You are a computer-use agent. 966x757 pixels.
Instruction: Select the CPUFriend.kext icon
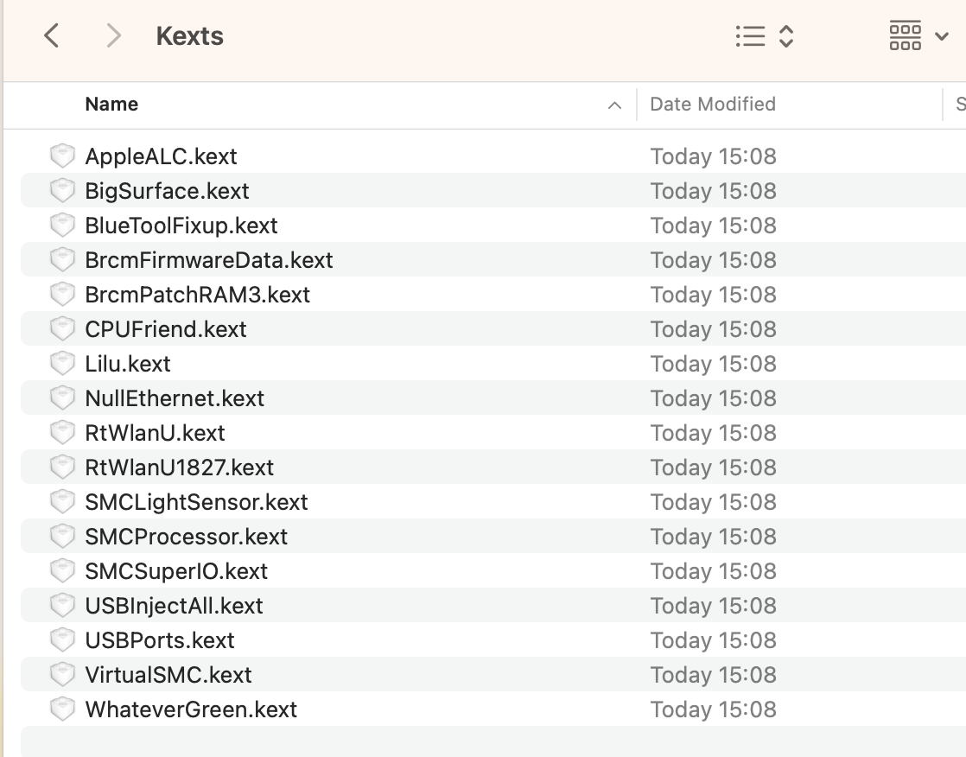[x=62, y=328]
